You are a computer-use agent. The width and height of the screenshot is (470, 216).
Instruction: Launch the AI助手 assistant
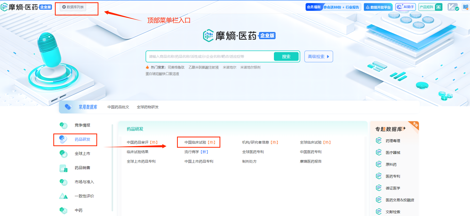[406, 7]
